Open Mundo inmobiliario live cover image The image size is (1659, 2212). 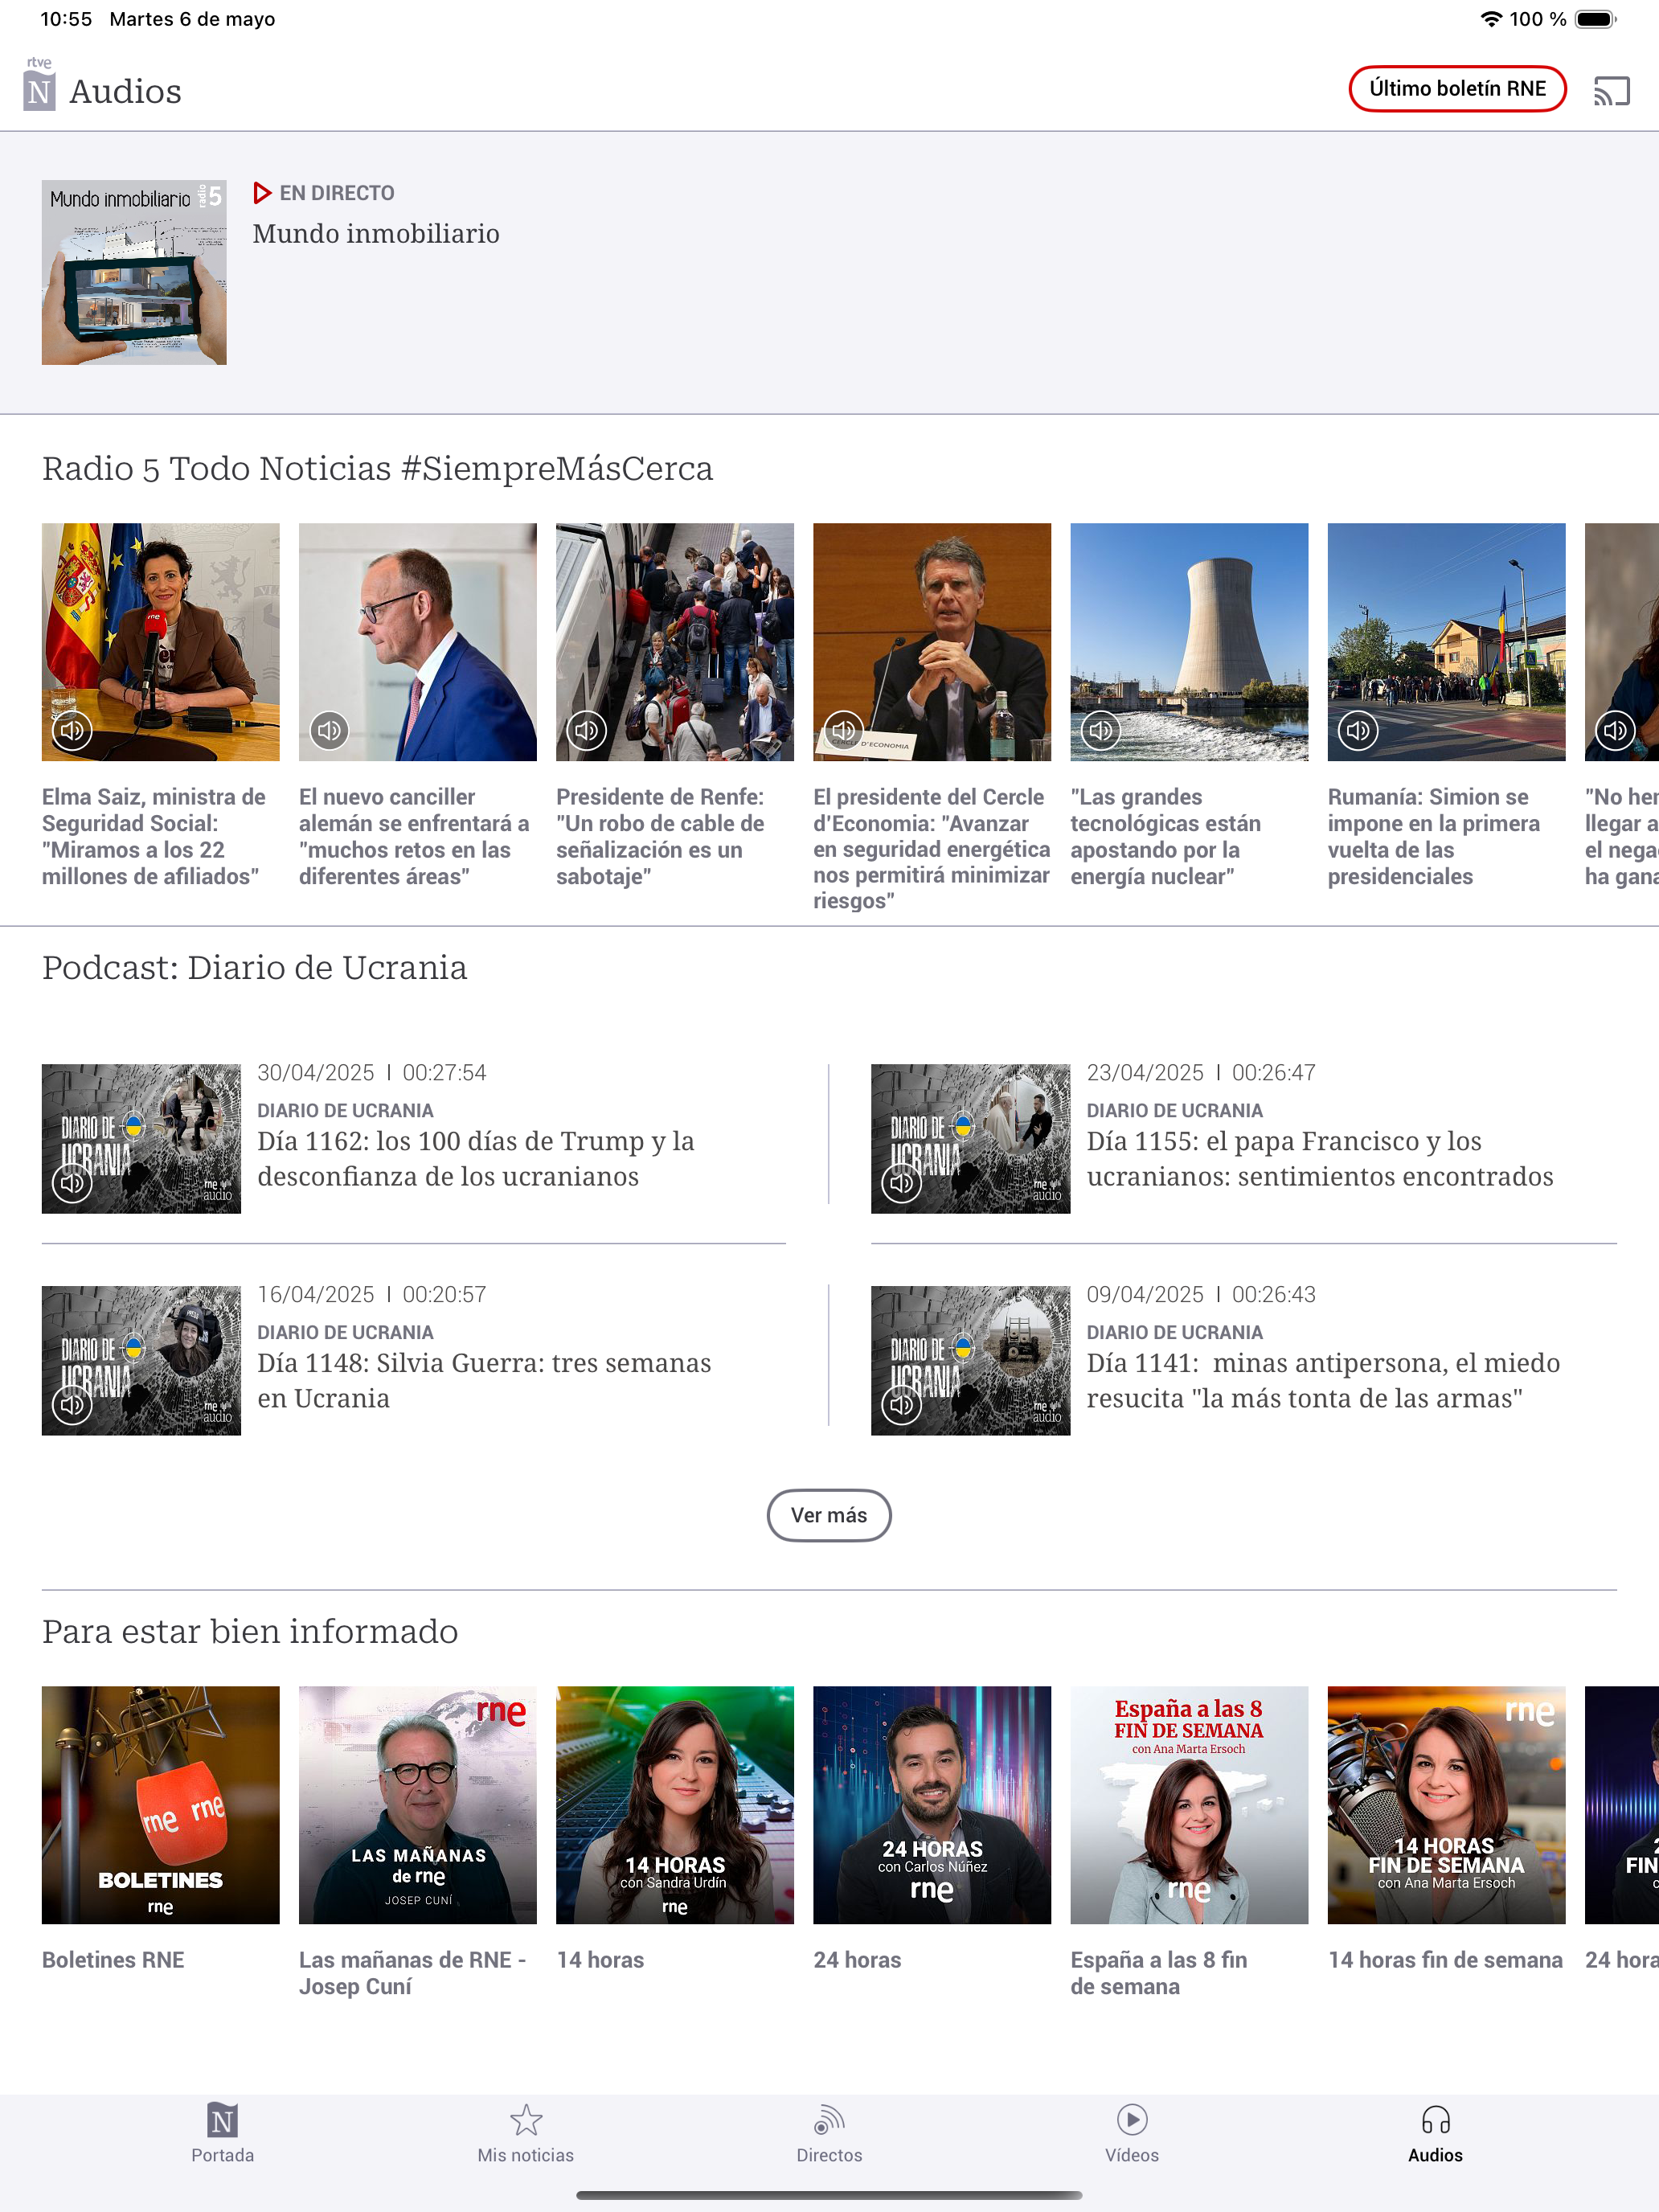[x=134, y=272]
